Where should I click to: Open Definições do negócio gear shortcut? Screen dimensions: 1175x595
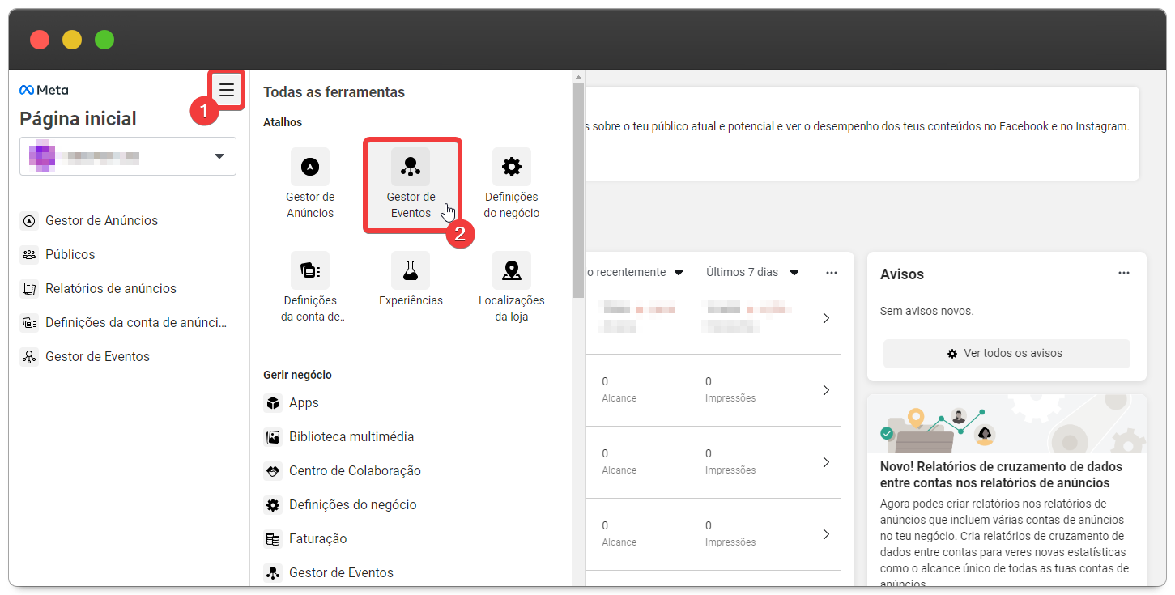[x=511, y=183]
